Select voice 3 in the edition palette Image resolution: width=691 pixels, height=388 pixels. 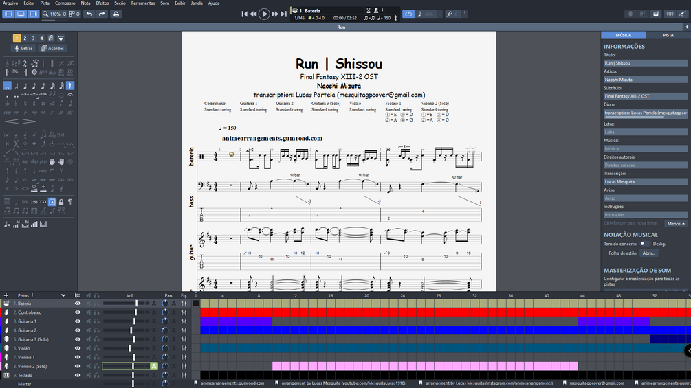(x=33, y=38)
